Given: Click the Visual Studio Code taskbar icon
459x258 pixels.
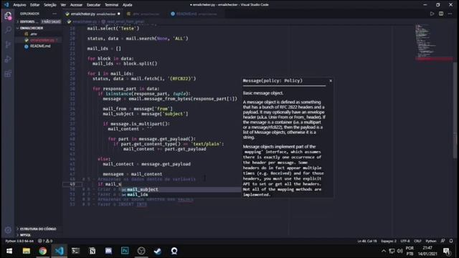Looking at the screenshot, I should pyautogui.click(x=60, y=251).
